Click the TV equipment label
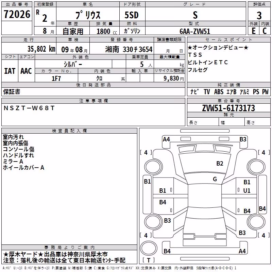The height and width of the screenshot is (272, 272). click(x=207, y=91)
